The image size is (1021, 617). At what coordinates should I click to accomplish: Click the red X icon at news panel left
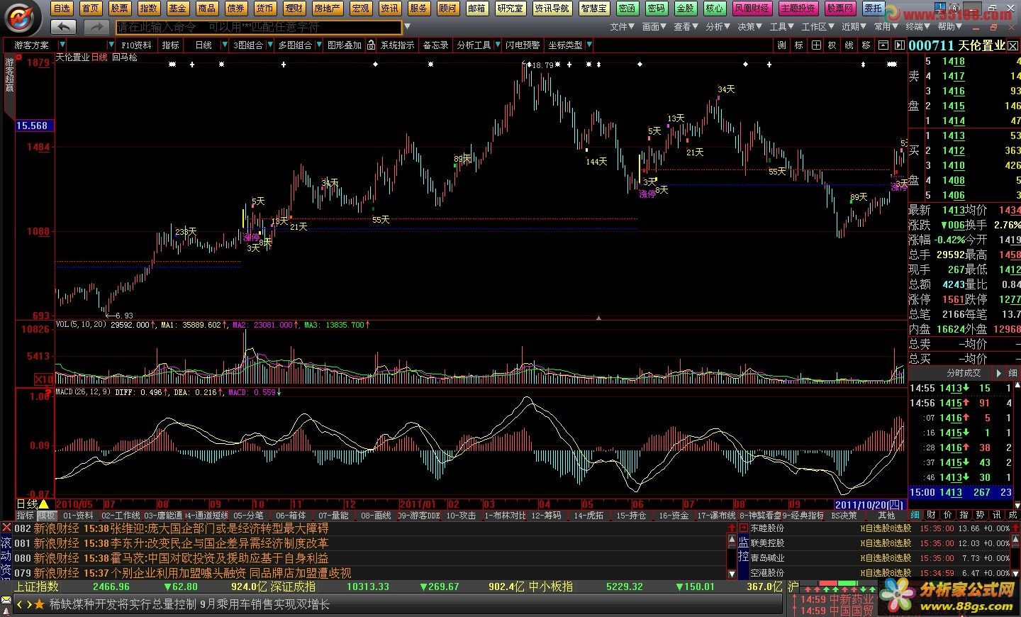tap(6, 528)
